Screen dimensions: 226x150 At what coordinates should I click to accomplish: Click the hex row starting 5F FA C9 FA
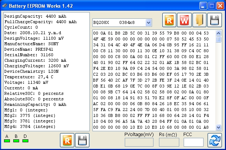coord(151,110)
